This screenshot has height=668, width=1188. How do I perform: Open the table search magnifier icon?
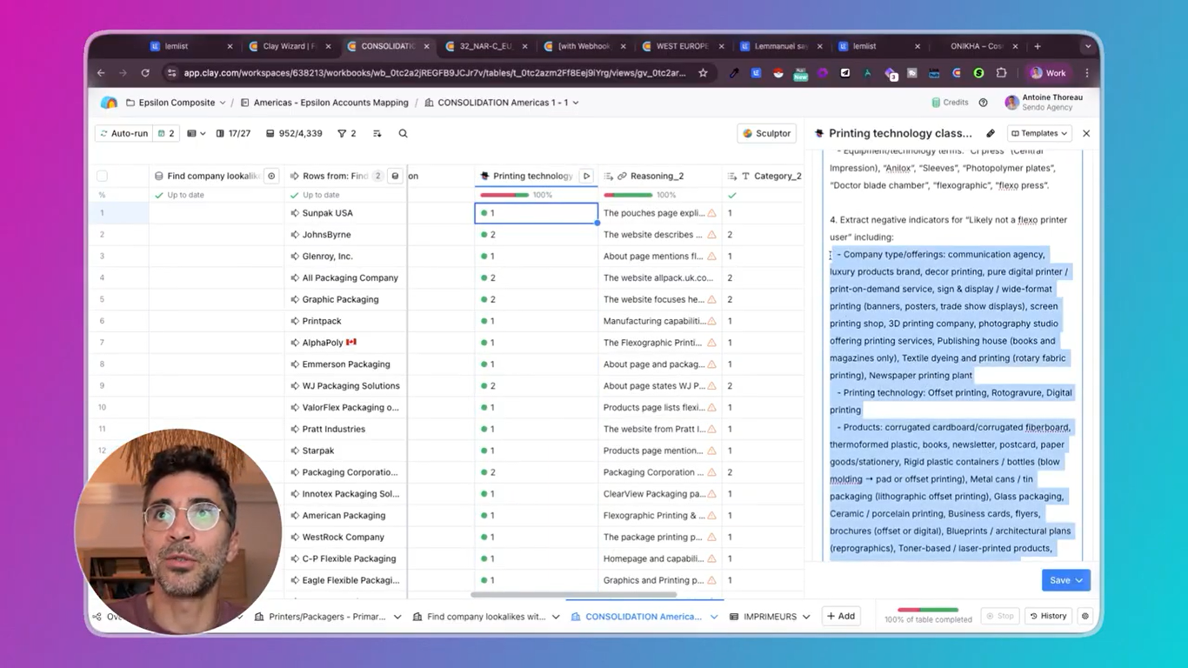coord(403,134)
